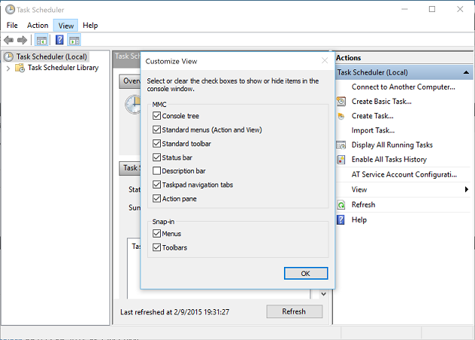Click the Help question mark icon in Actions pane
475x340 pixels.
[x=341, y=219]
